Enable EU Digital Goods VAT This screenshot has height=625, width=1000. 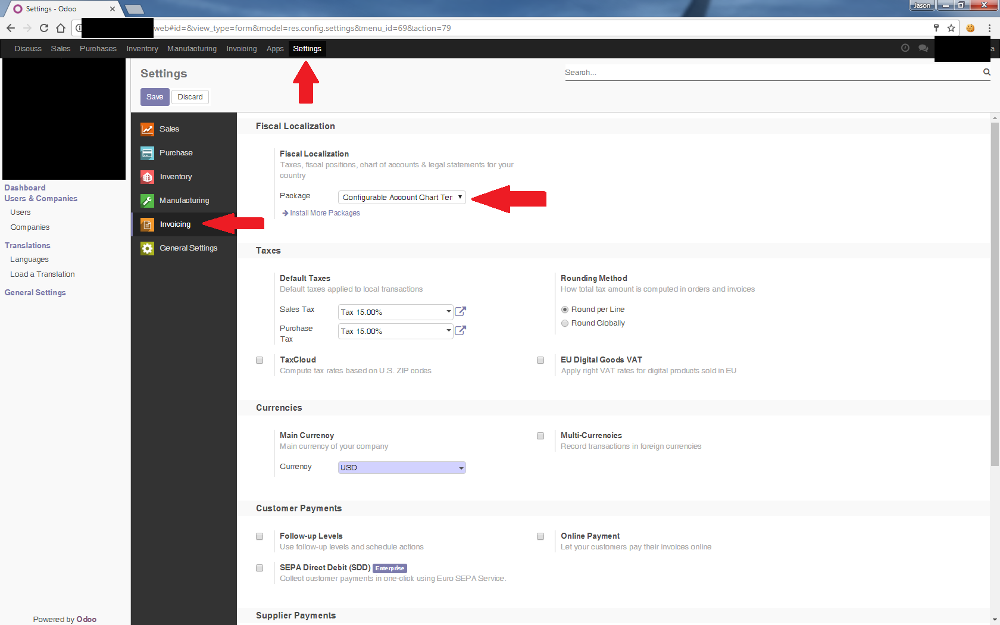[x=540, y=360]
